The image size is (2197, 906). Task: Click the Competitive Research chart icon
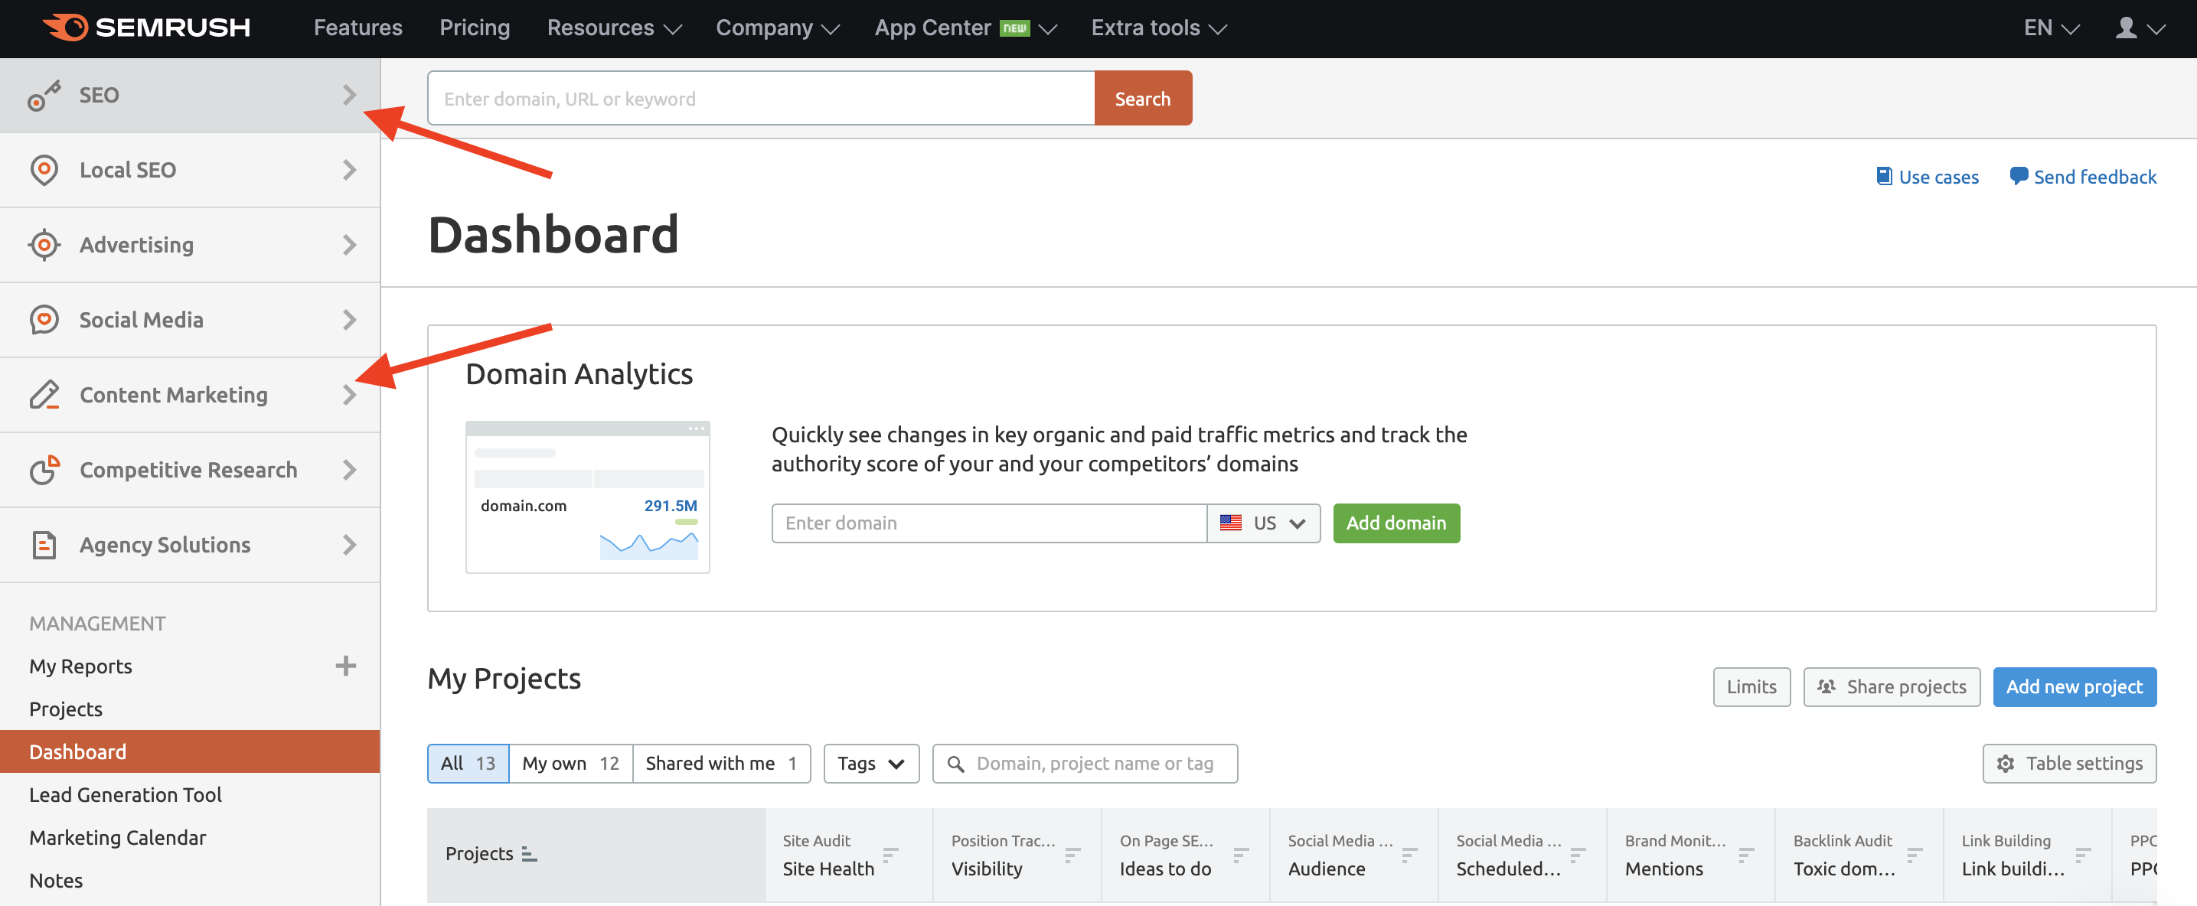coord(44,470)
